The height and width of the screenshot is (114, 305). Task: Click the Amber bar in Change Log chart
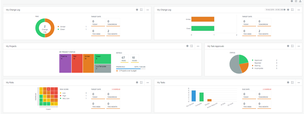tap(203, 19)
